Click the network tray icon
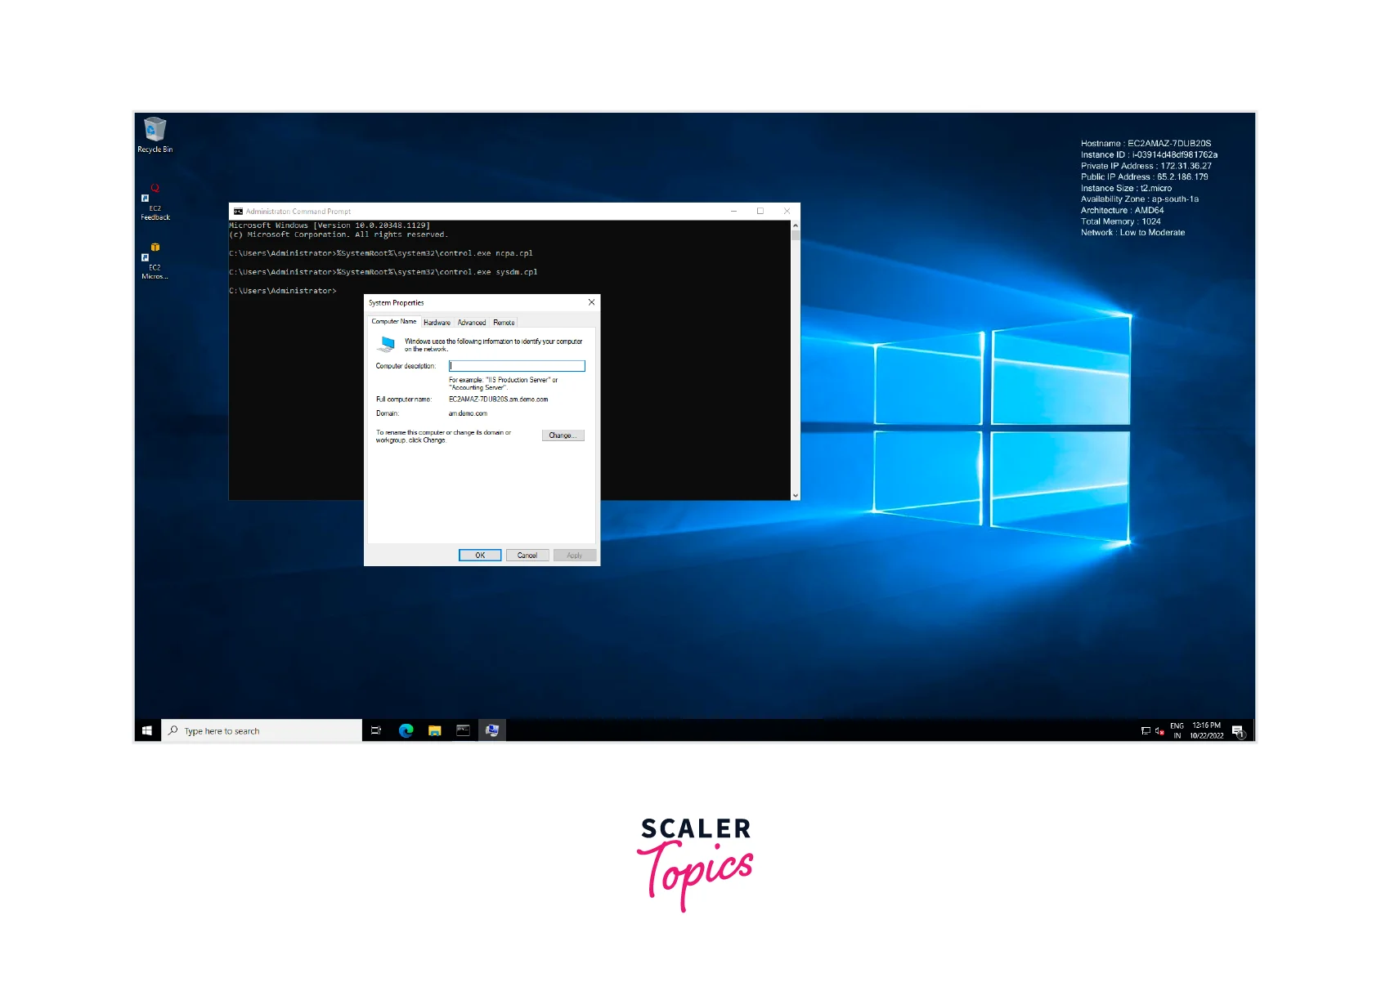Viewport: 1390px width, 991px height. coord(1146,731)
